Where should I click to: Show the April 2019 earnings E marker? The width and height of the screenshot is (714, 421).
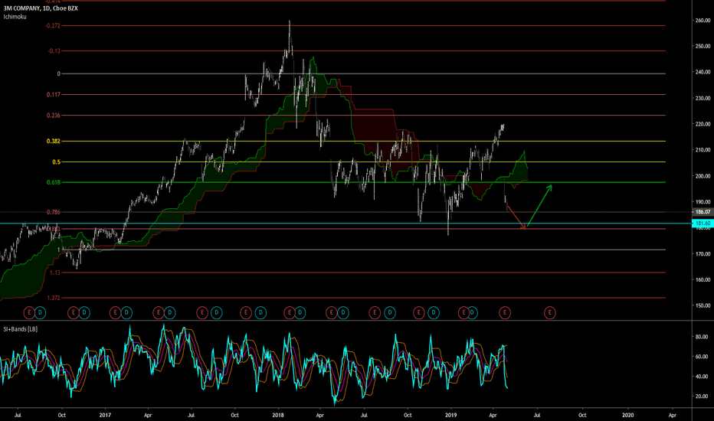[505, 312]
